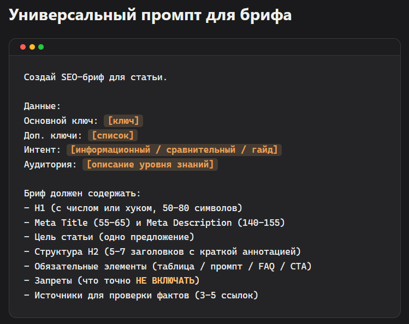Screen dimensions: 409x324
Task: Click the 'Доп. ключи:' label
Action: point(53,135)
